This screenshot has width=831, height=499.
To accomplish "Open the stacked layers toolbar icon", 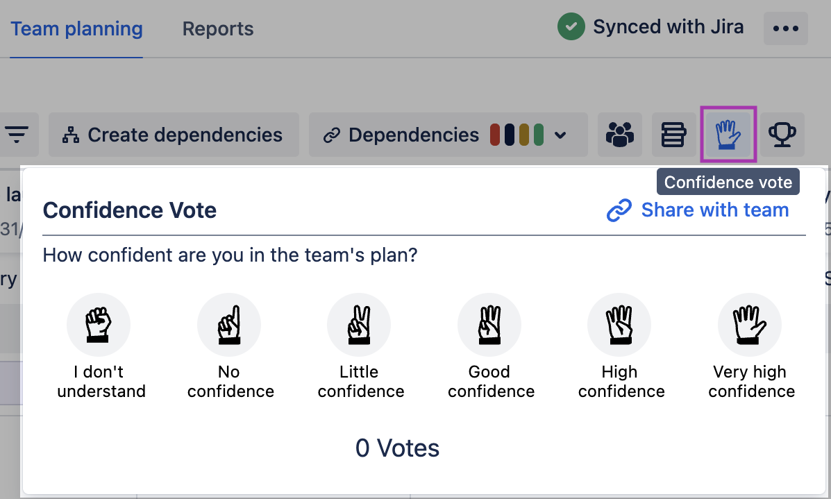I will point(673,135).
